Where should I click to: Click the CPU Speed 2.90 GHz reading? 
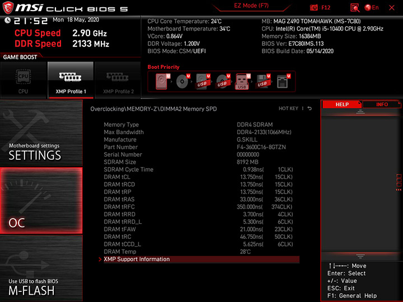click(x=60, y=33)
